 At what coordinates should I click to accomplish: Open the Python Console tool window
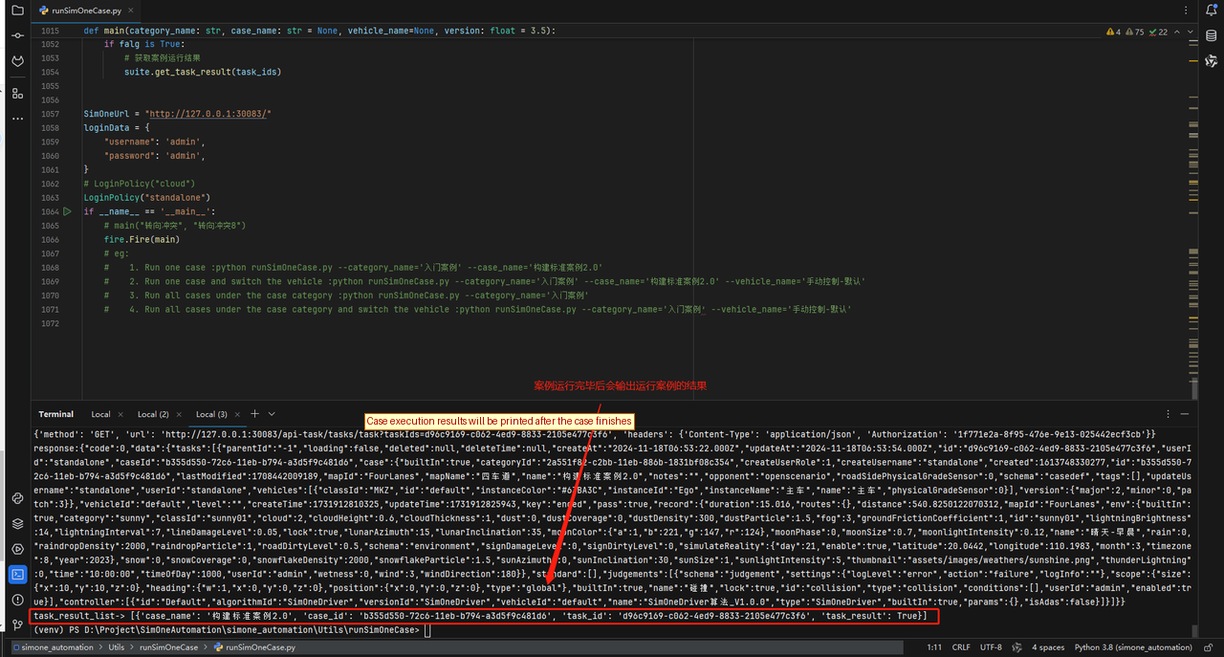coord(17,498)
